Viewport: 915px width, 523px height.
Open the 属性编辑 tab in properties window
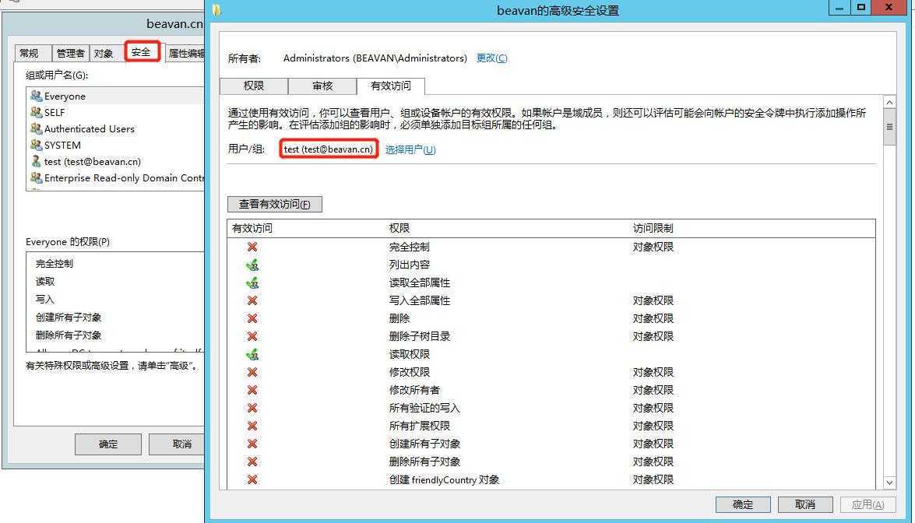(x=185, y=53)
